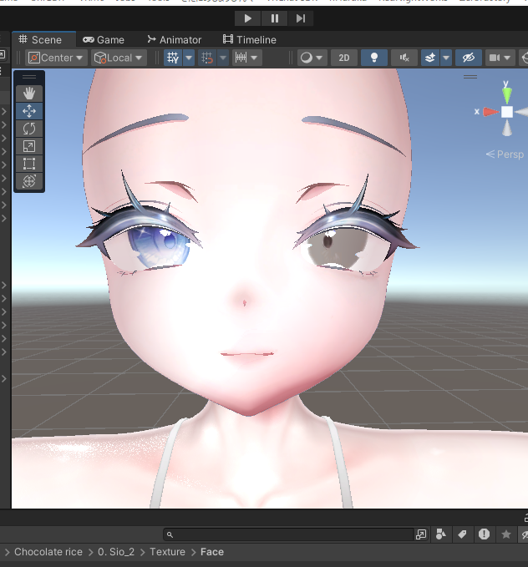Image resolution: width=528 pixels, height=567 pixels.
Task: Click the orientation overlay drag handle
Action: (x=470, y=77)
